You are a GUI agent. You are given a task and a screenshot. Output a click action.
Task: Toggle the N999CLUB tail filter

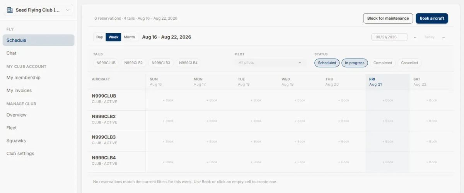[x=106, y=63]
